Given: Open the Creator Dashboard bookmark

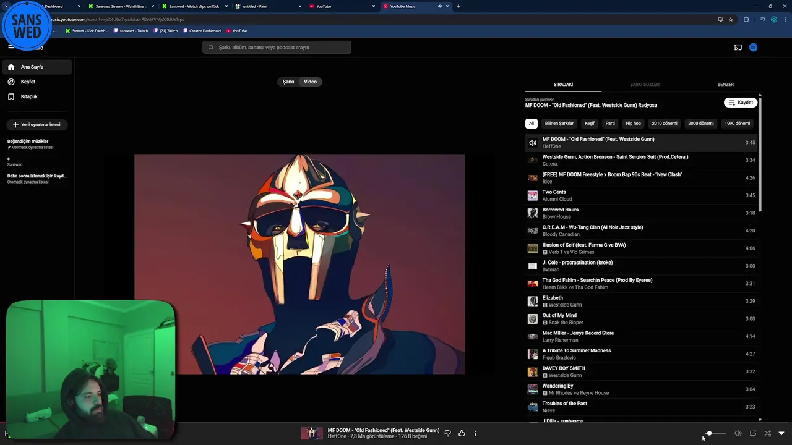Looking at the screenshot, I should pyautogui.click(x=202, y=30).
